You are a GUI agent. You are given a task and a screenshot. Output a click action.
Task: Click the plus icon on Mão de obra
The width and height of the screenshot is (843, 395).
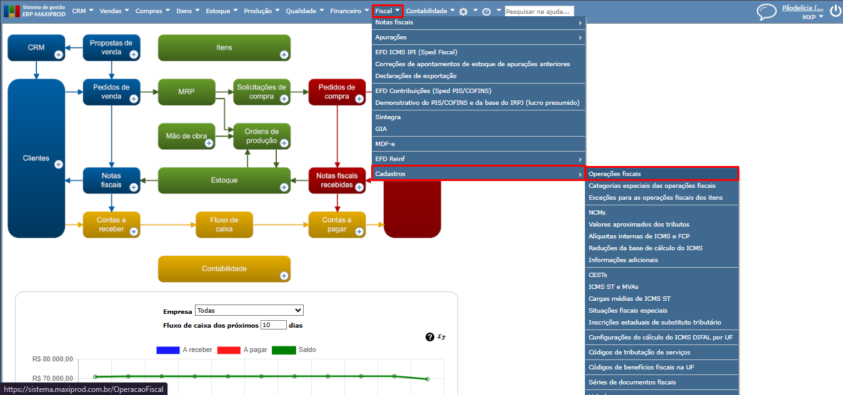pyautogui.click(x=209, y=144)
